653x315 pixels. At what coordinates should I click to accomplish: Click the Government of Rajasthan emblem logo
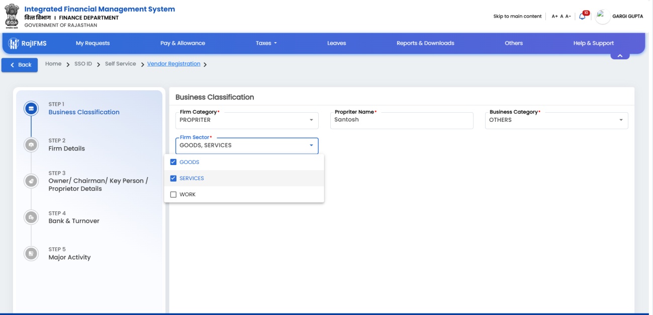[x=12, y=16]
